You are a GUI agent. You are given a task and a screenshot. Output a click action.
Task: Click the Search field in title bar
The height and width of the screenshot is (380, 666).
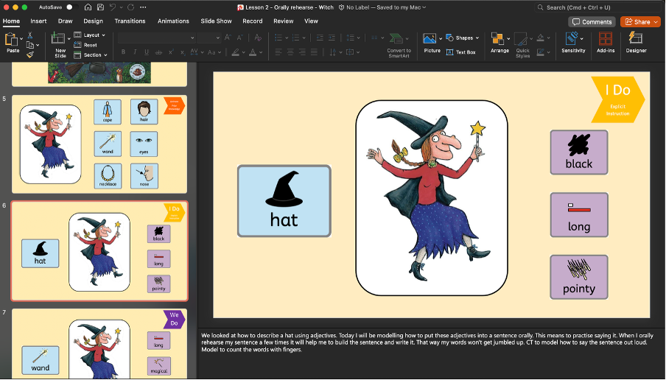click(x=598, y=7)
